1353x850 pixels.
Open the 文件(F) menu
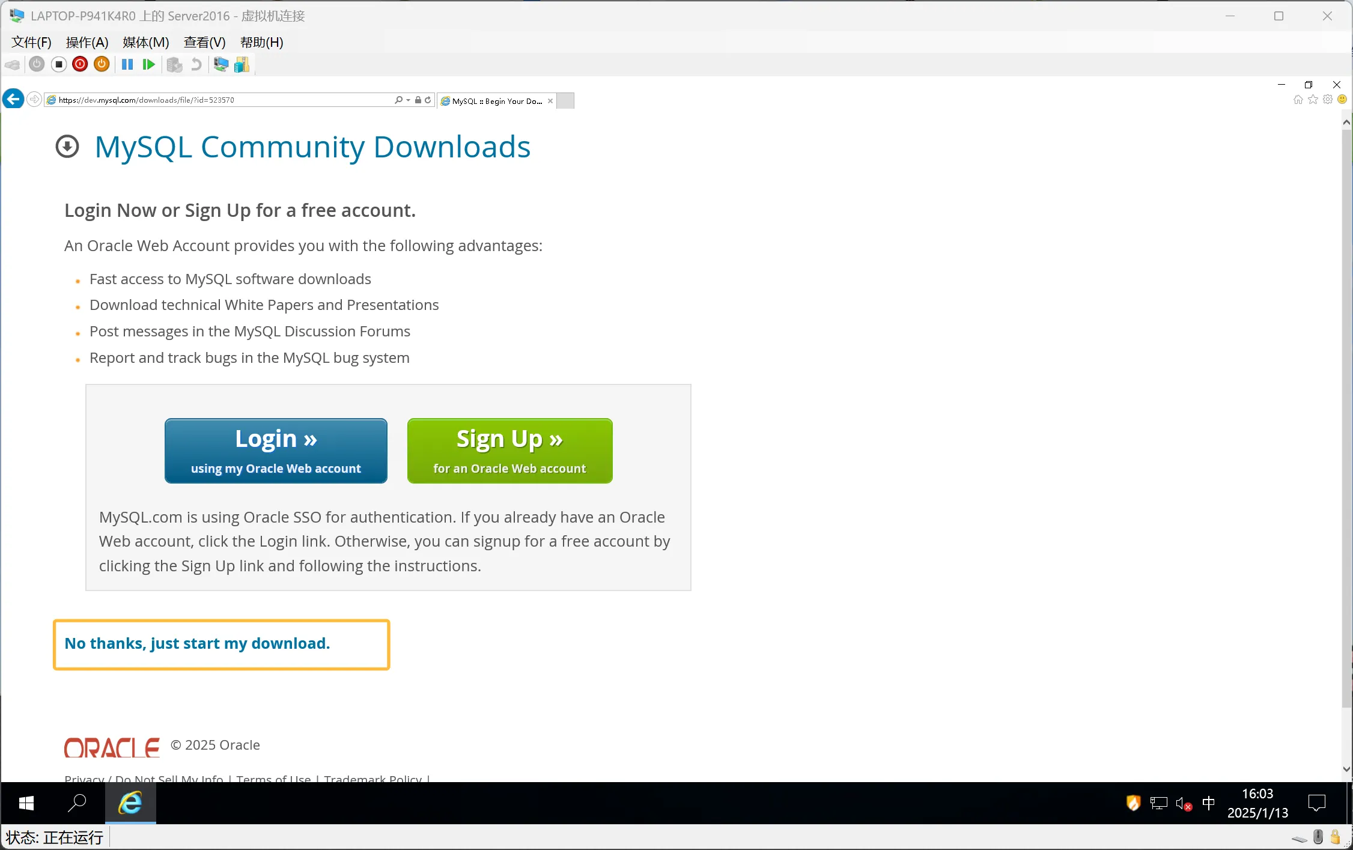pyautogui.click(x=31, y=42)
